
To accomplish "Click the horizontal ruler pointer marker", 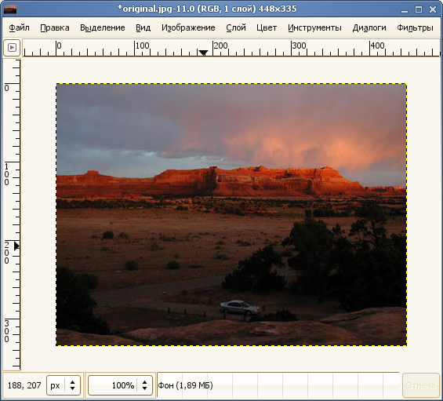I will [203, 53].
